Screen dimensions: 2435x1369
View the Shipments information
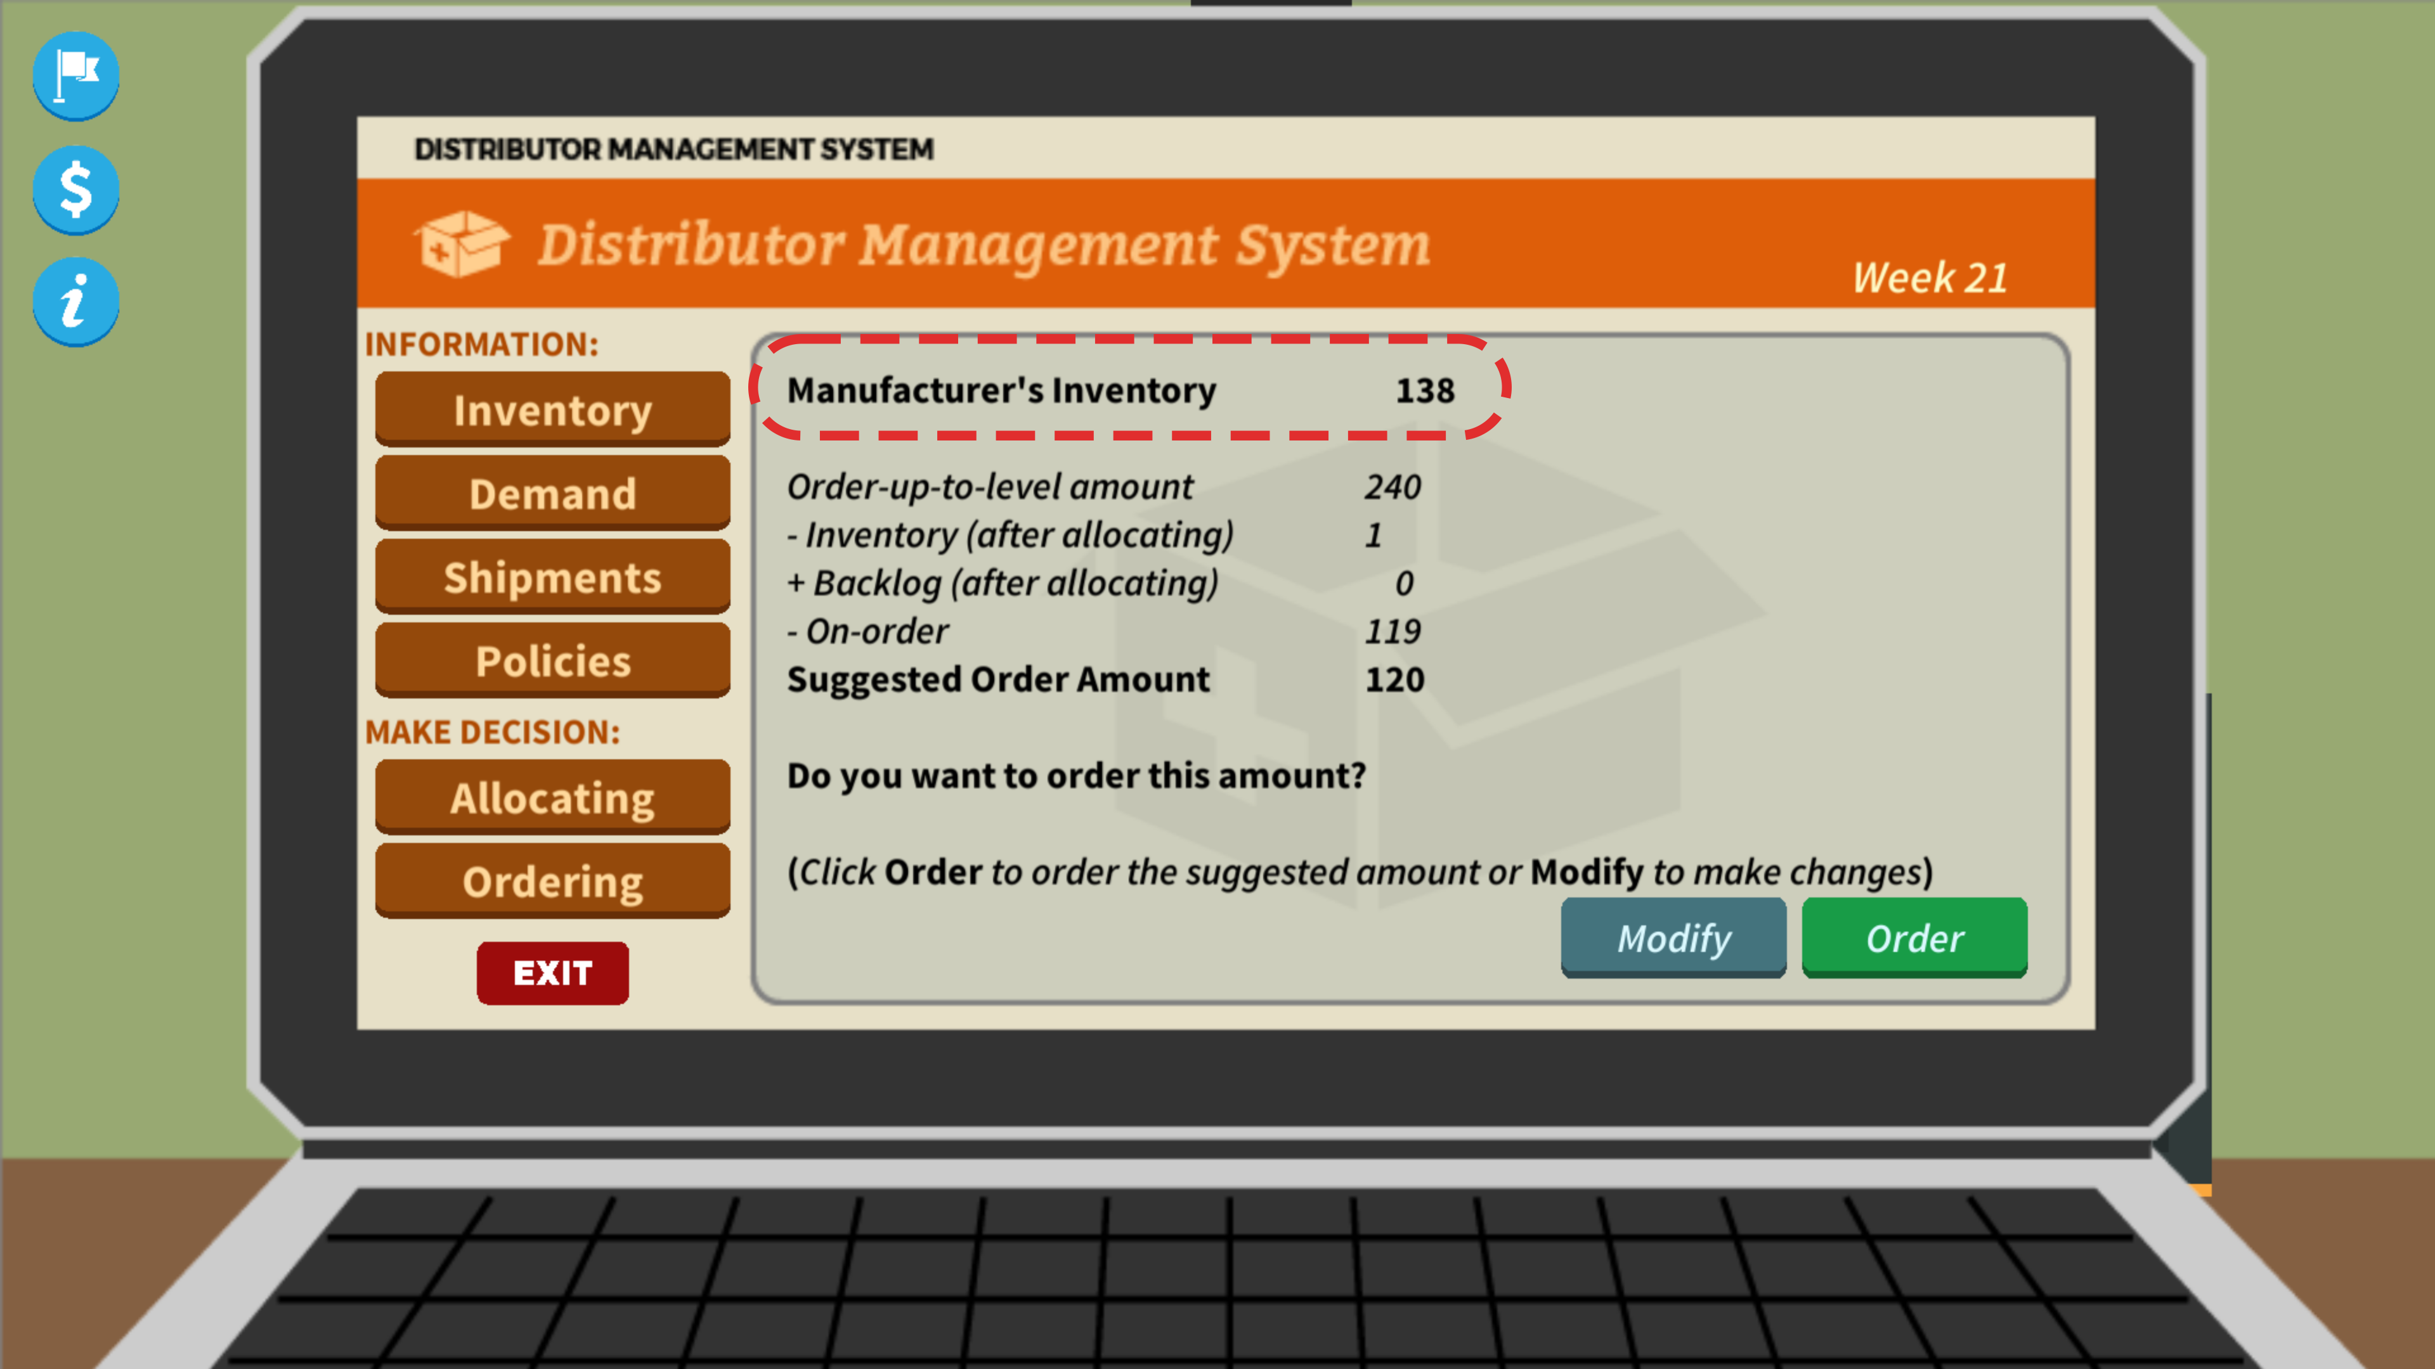(x=552, y=576)
